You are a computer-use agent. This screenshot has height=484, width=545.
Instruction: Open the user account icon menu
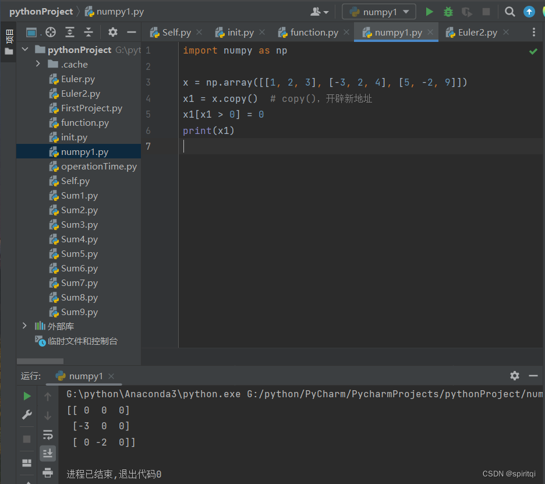click(x=319, y=12)
